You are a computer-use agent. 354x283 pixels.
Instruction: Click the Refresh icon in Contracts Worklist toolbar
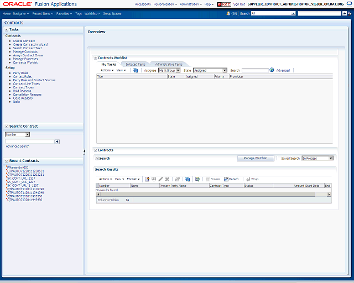(136, 70)
